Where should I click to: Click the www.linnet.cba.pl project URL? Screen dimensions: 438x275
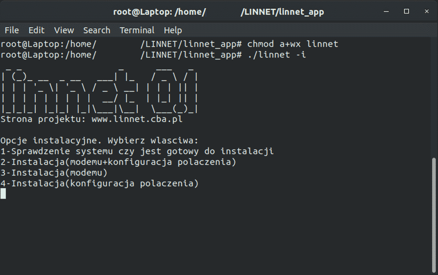coord(137,119)
